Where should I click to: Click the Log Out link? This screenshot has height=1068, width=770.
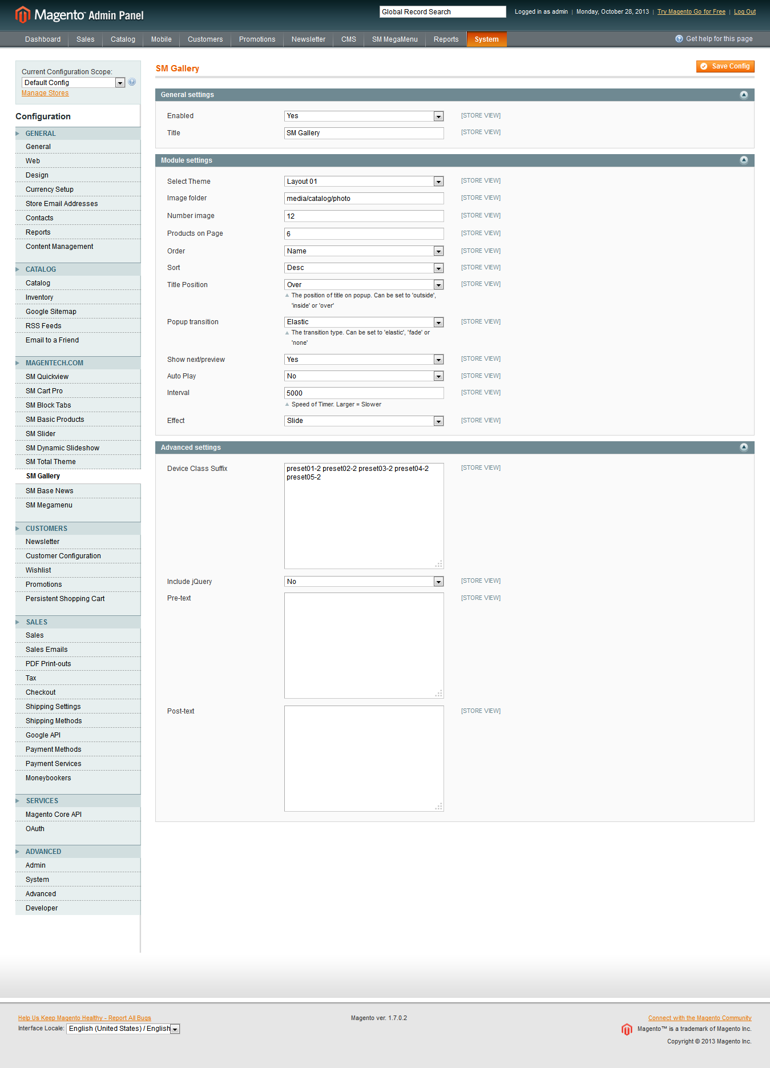click(x=745, y=11)
